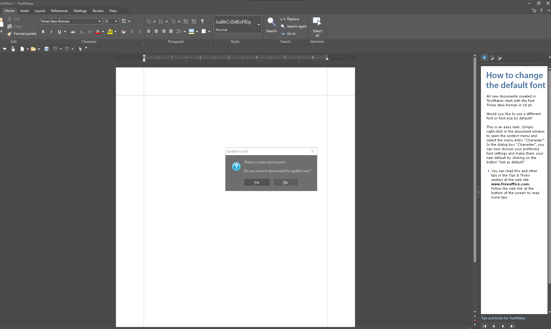
Task: Switch to the Insert tab
Action: point(25,11)
